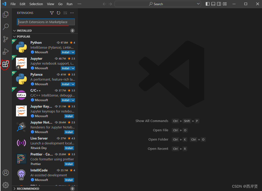Viewport: 262px width, 191px height.
Task: Toggle primary side bar layout icon
Action: tap(208, 4)
